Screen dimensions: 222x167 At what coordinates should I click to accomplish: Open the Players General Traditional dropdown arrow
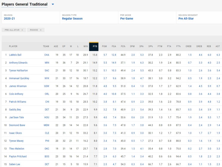pos(53,4)
